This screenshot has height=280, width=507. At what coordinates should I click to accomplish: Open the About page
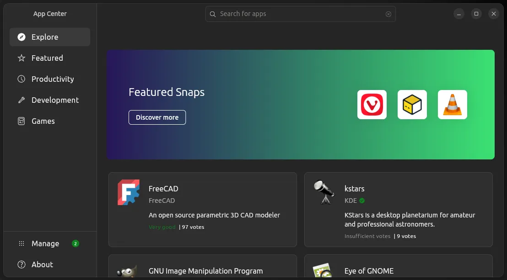pyautogui.click(x=42, y=264)
